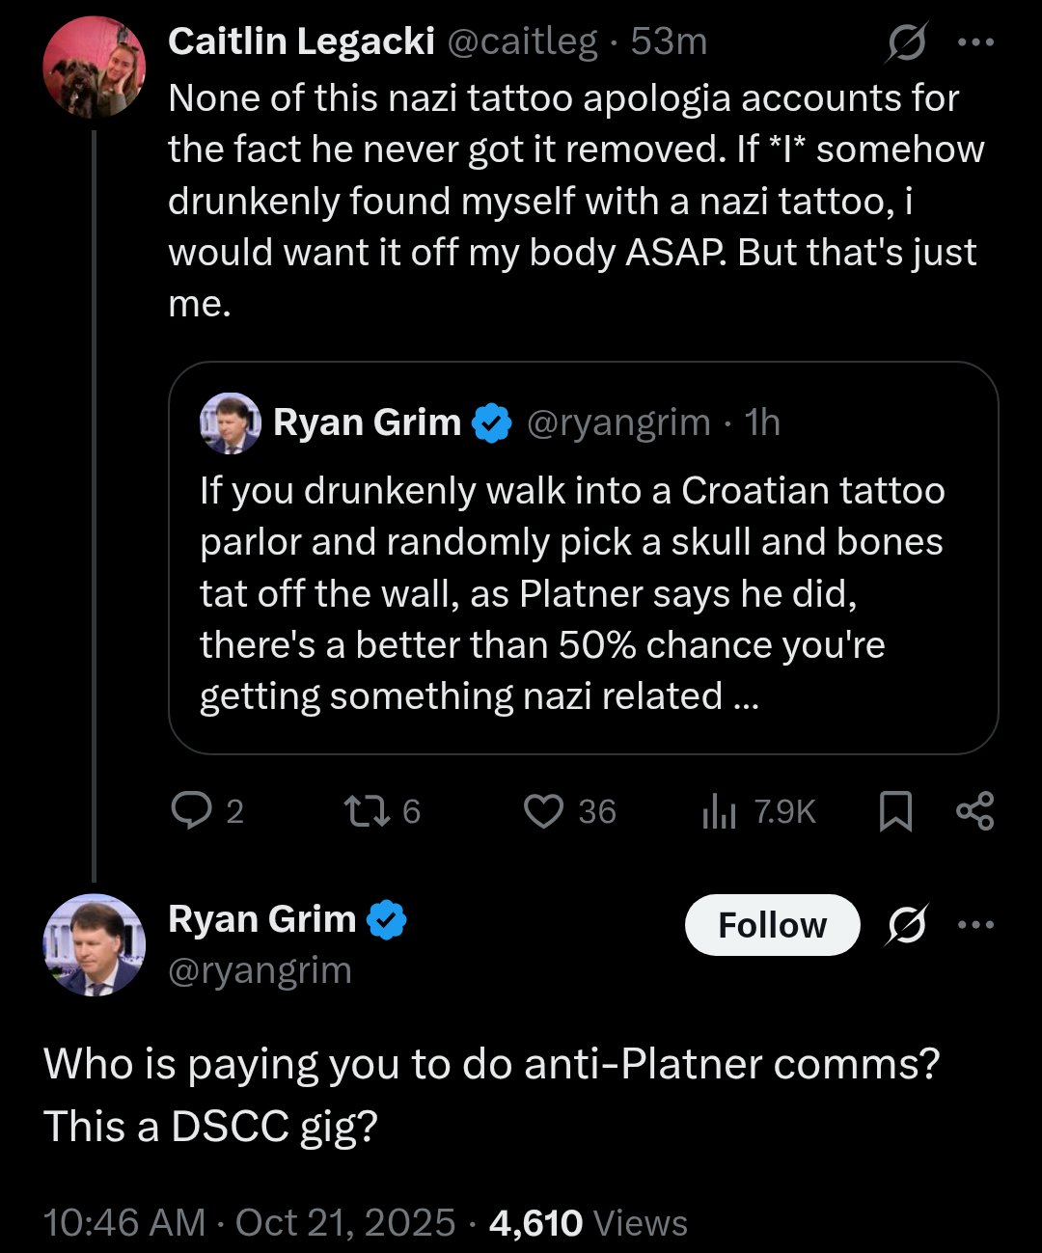Tap Grok icon beside Follow button
The image size is (1042, 1253).
tap(907, 925)
